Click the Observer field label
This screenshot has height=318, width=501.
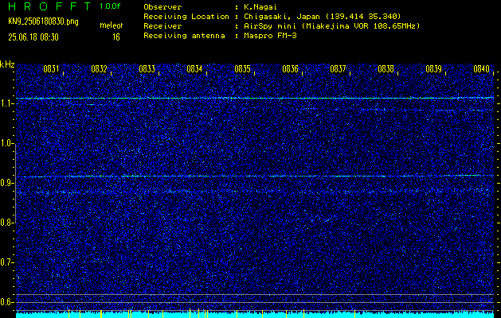pos(162,6)
